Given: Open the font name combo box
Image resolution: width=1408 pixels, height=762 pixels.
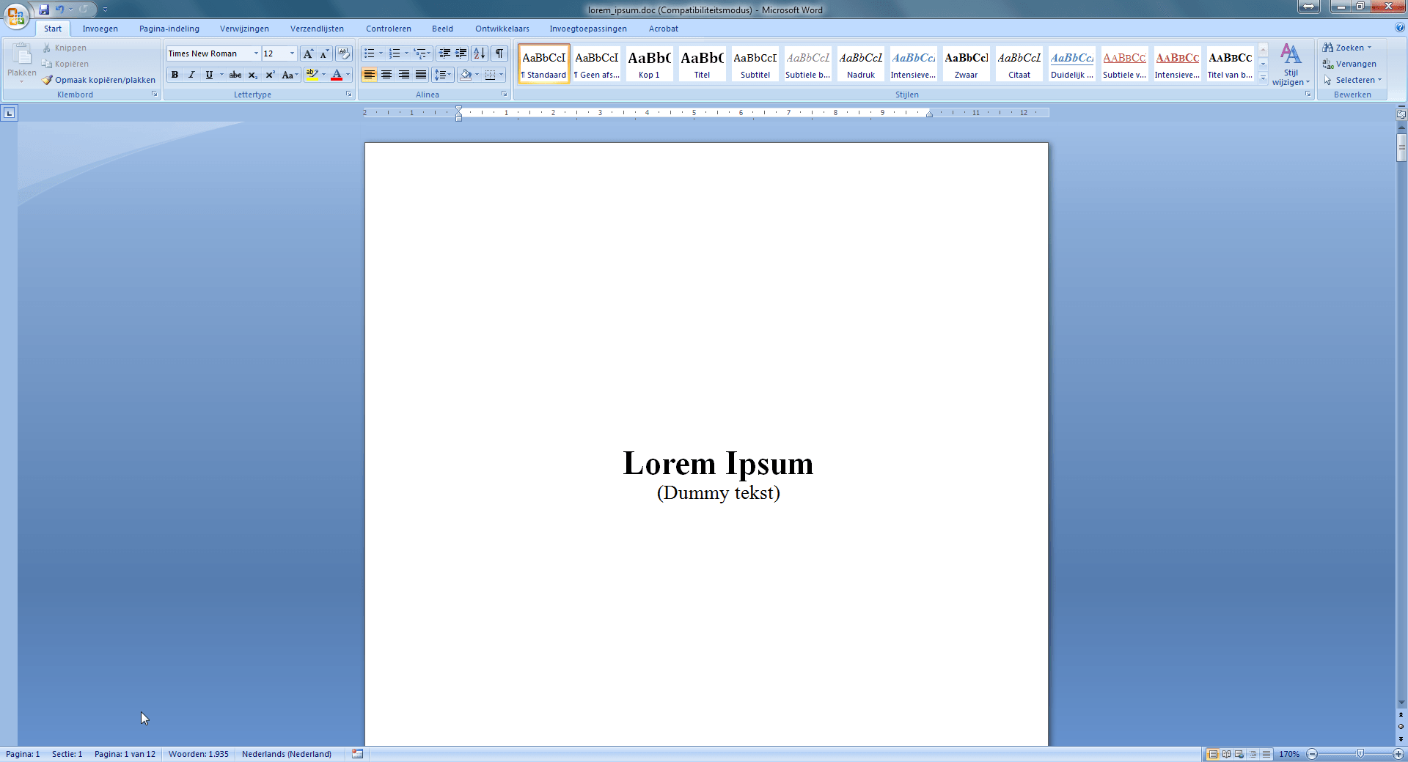Looking at the screenshot, I should pos(213,53).
